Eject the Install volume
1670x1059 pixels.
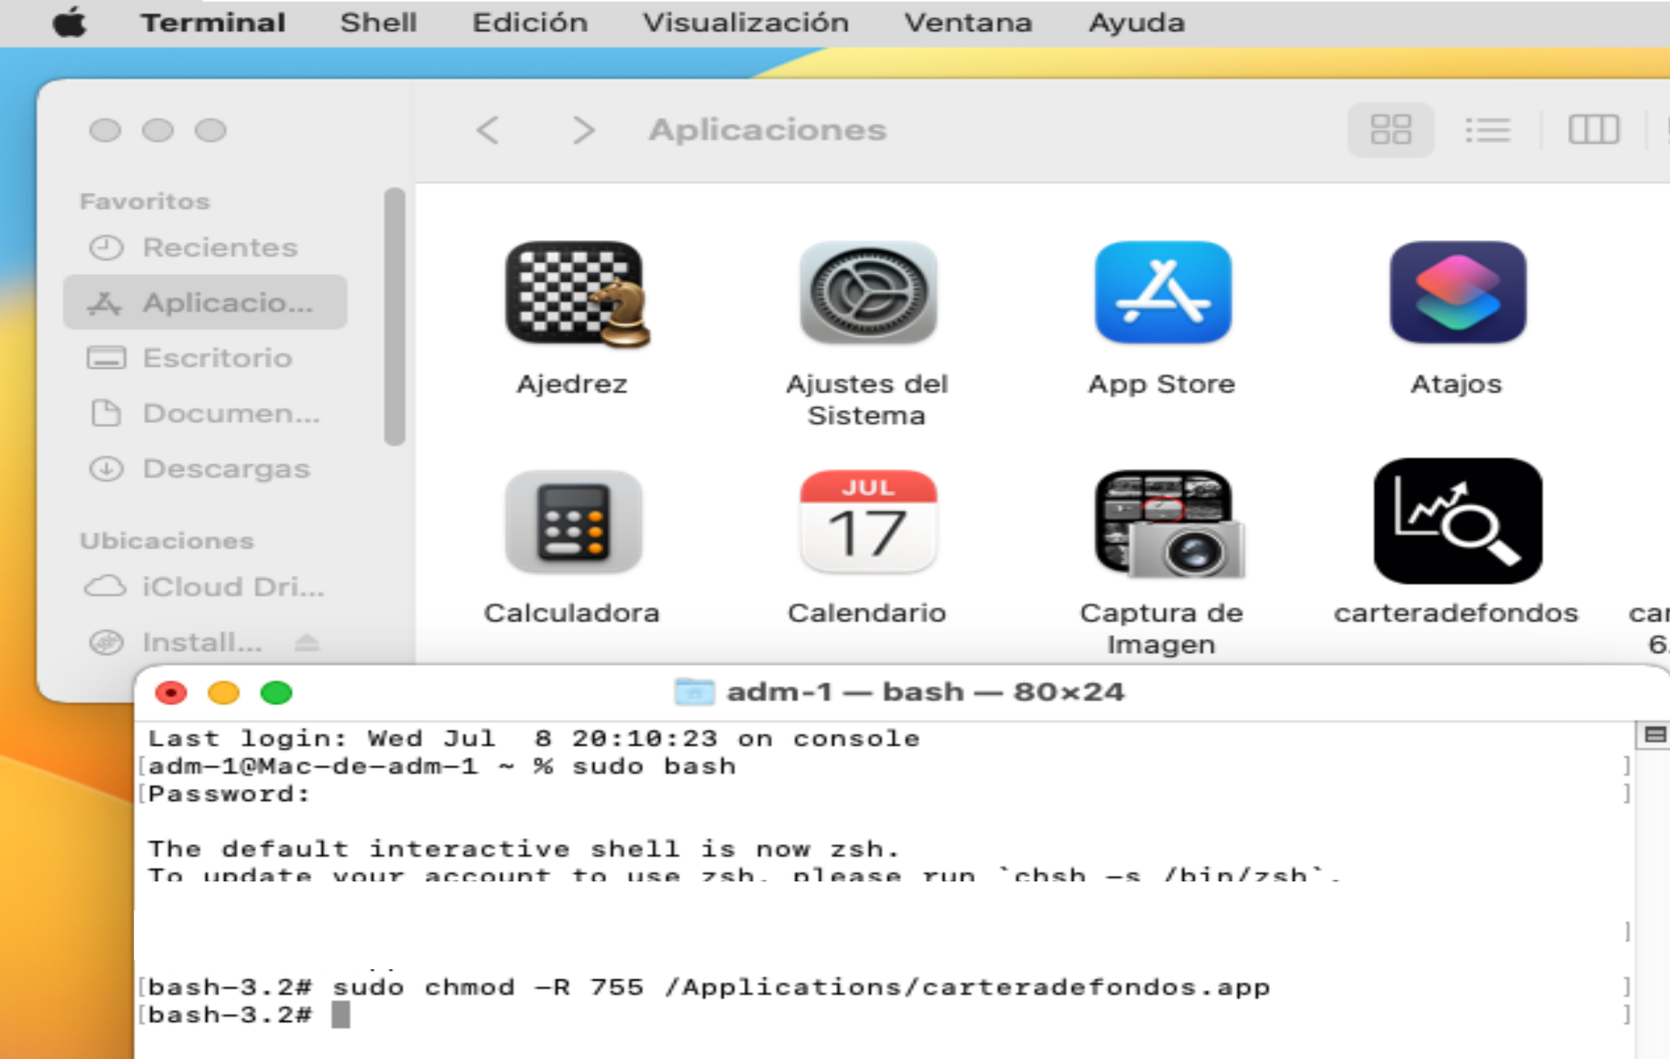(x=306, y=641)
